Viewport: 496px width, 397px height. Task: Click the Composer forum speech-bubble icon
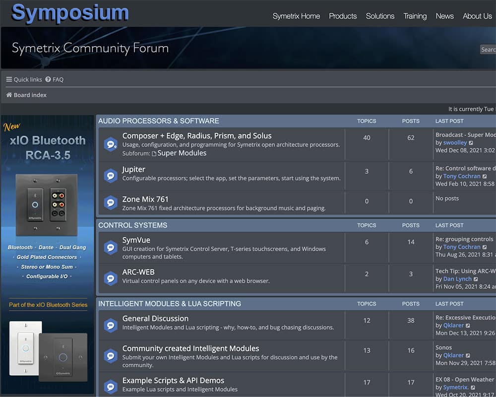(111, 144)
